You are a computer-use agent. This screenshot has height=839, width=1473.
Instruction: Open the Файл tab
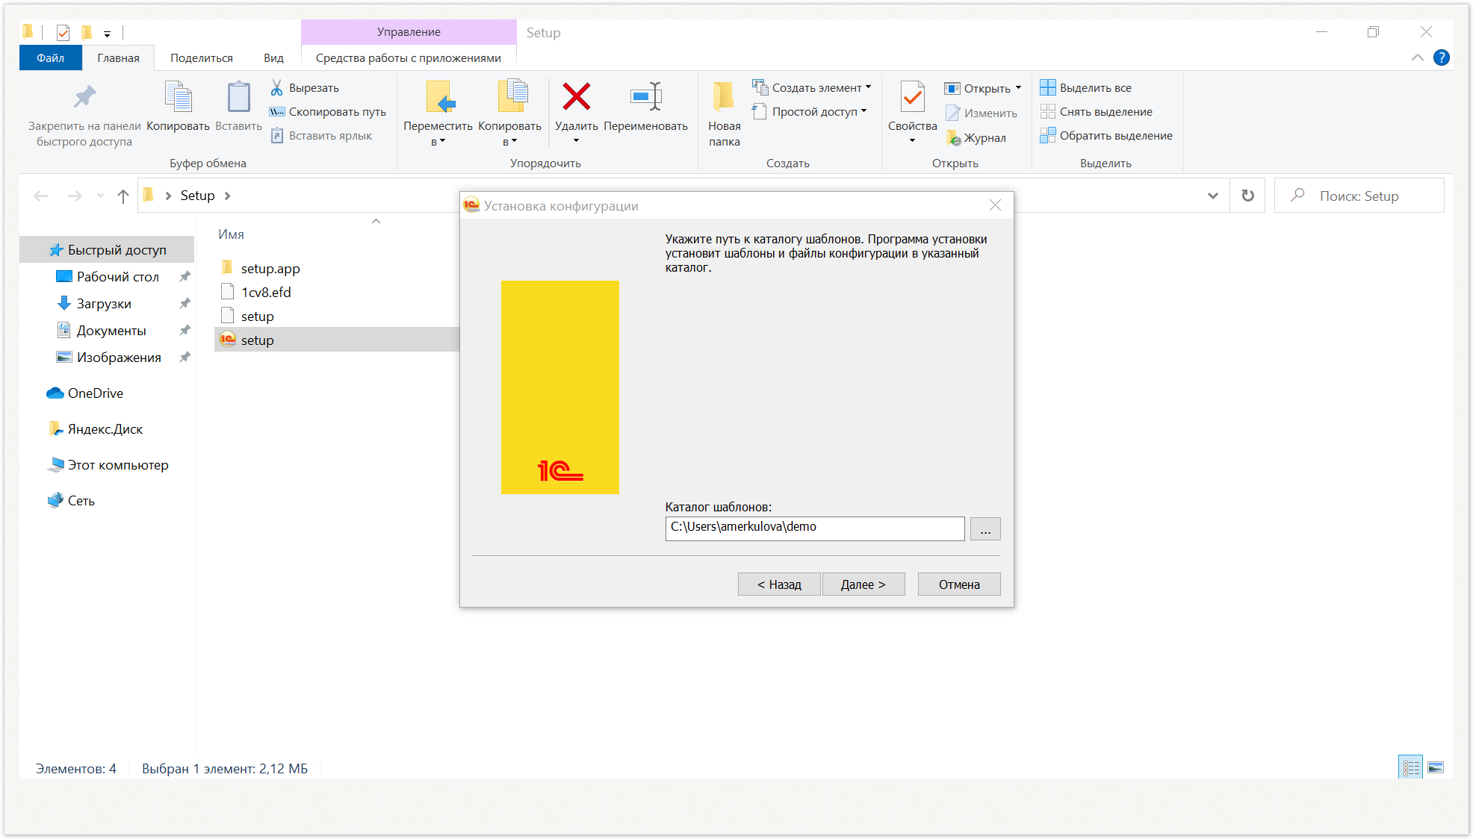pos(50,57)
